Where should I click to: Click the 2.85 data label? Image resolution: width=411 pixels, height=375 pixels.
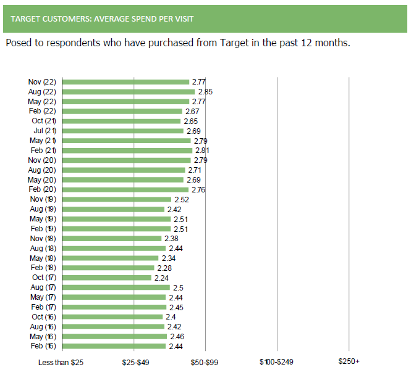[x=205, y=91]
